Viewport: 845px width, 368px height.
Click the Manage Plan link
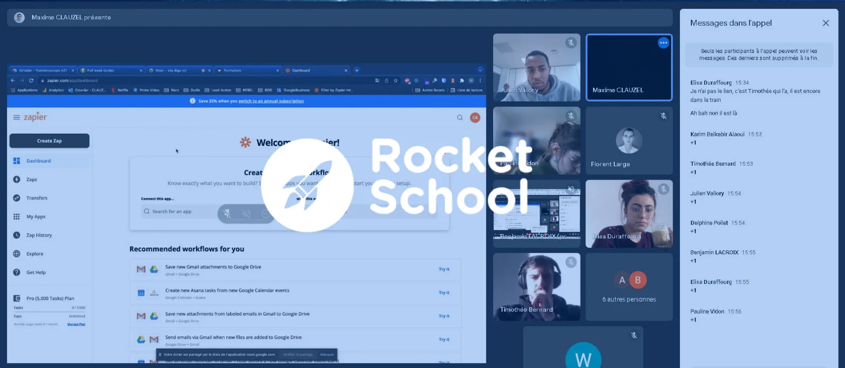[76, 324]
